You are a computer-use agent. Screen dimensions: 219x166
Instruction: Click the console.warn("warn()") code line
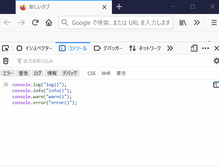tap(42, 97)
